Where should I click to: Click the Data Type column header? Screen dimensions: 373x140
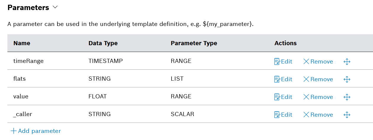tap(103, 43)
